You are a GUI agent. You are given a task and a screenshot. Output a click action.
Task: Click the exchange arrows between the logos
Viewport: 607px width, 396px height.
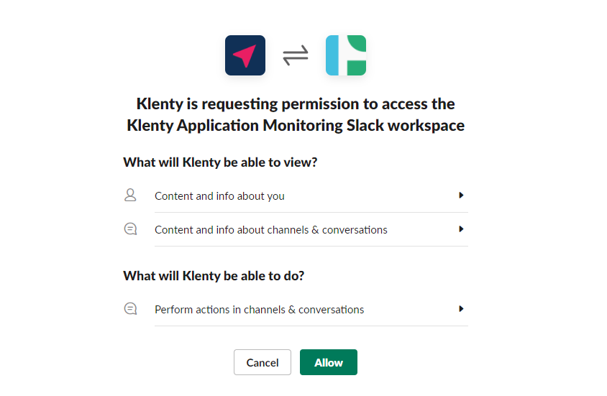point(296,55)
